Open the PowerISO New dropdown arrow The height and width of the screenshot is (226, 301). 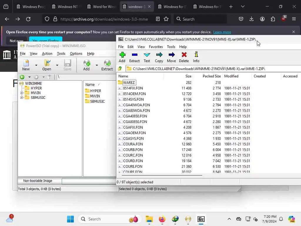(x=36, y=65)
